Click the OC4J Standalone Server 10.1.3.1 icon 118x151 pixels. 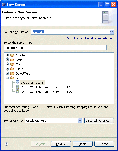[x=17, y=91]
